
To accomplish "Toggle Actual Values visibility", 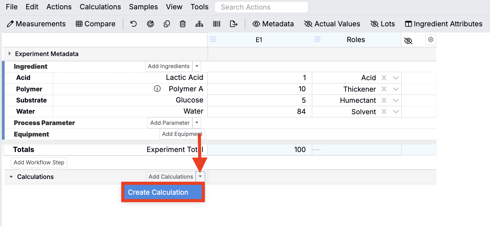I will pos(332,24).
